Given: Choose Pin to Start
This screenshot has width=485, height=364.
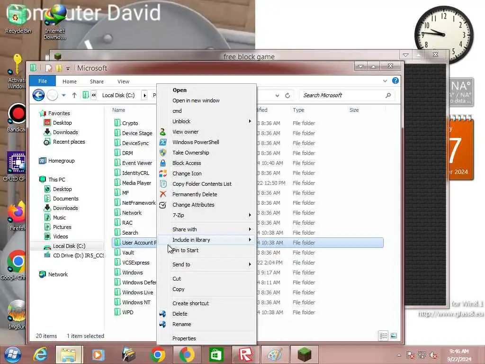Looking at the screenshot, I should tap(185, 250).
